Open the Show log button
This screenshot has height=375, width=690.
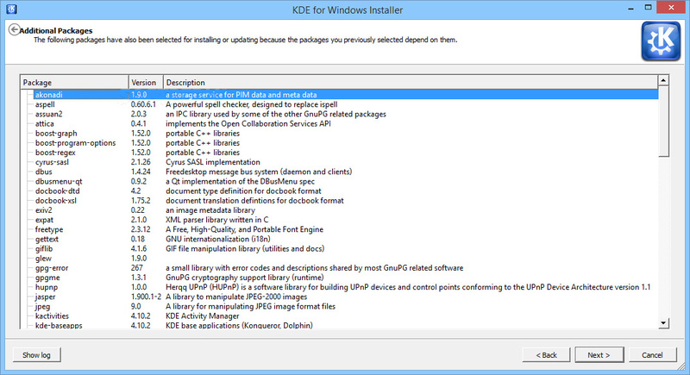click(36, 355)
